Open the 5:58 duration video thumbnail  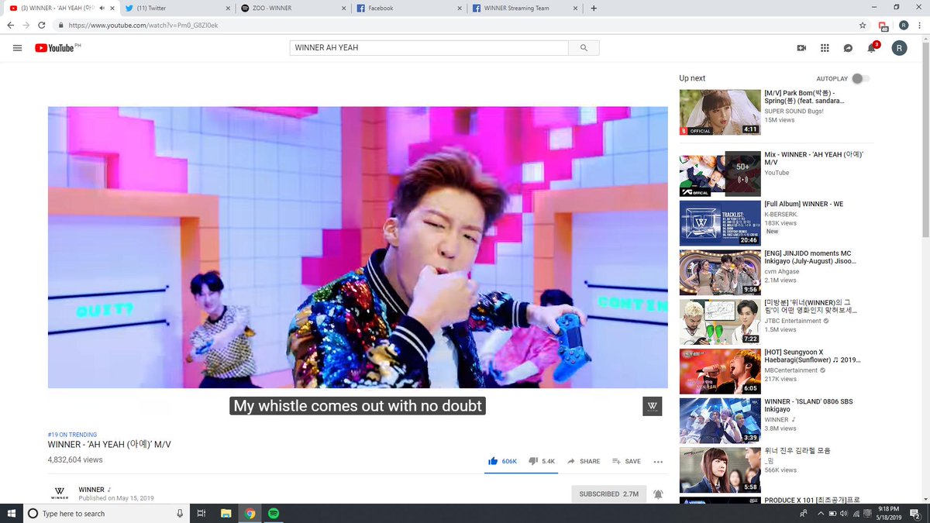(x=720, y=470)
